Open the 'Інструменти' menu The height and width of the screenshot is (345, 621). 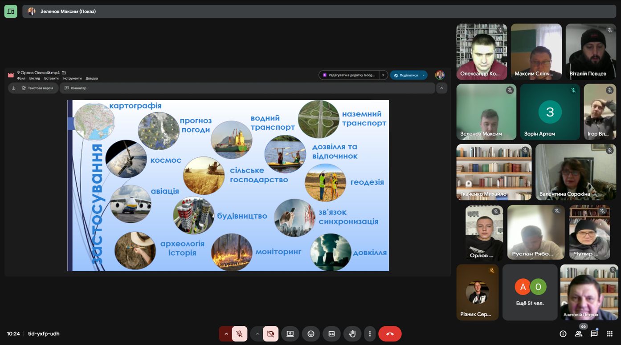click(72, 79)
